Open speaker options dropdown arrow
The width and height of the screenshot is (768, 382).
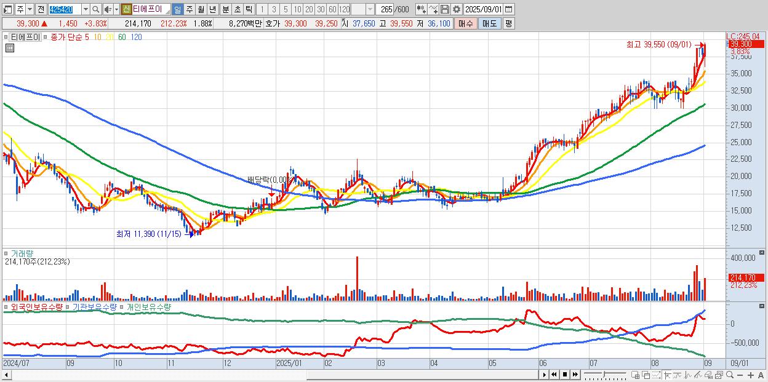click(116, 9)
